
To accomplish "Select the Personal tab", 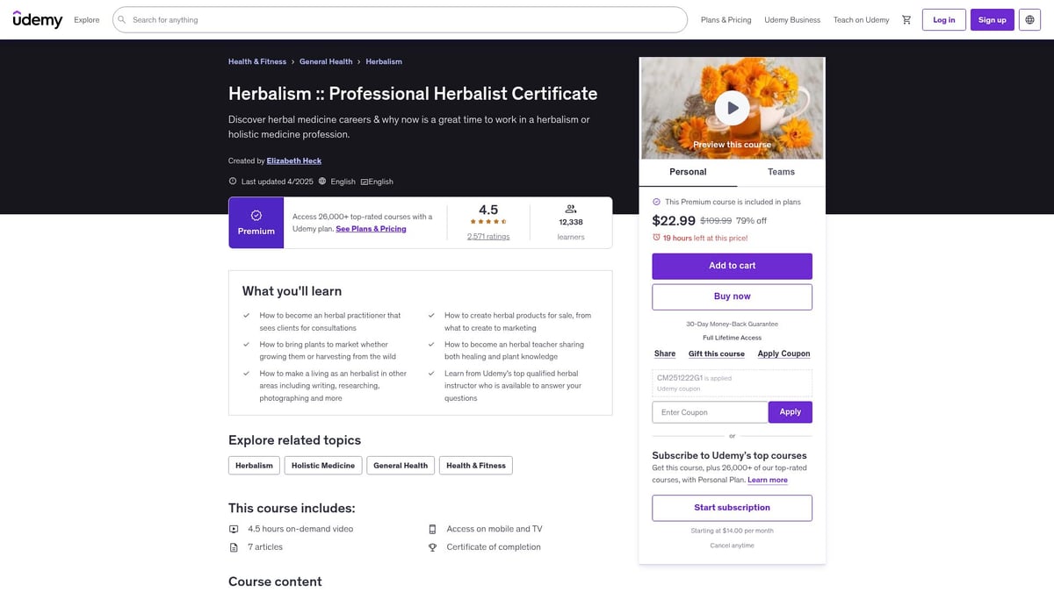I will click(688, 172).
